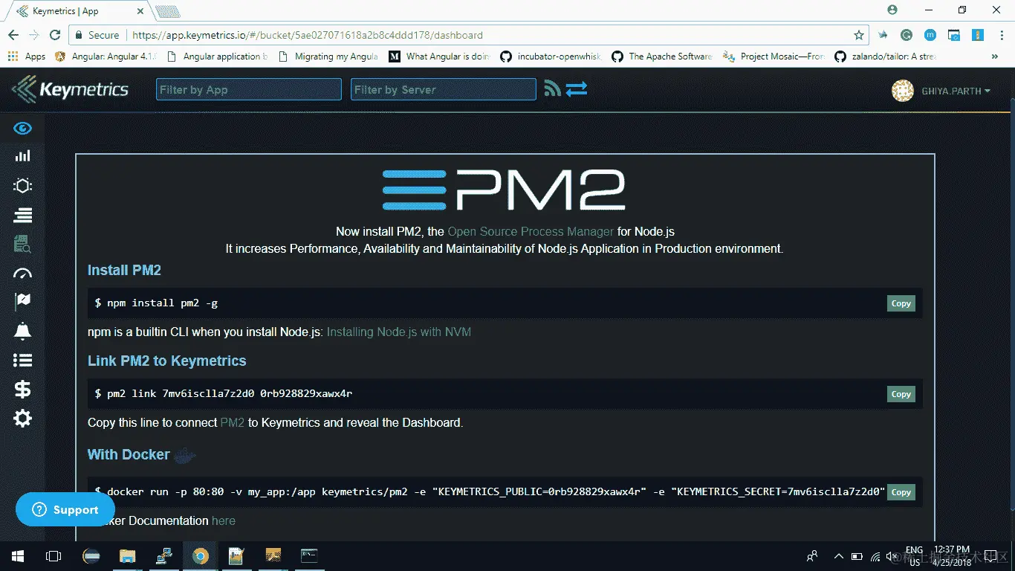
Task: Open the Open Source Process Manager link
Action: 531,231
